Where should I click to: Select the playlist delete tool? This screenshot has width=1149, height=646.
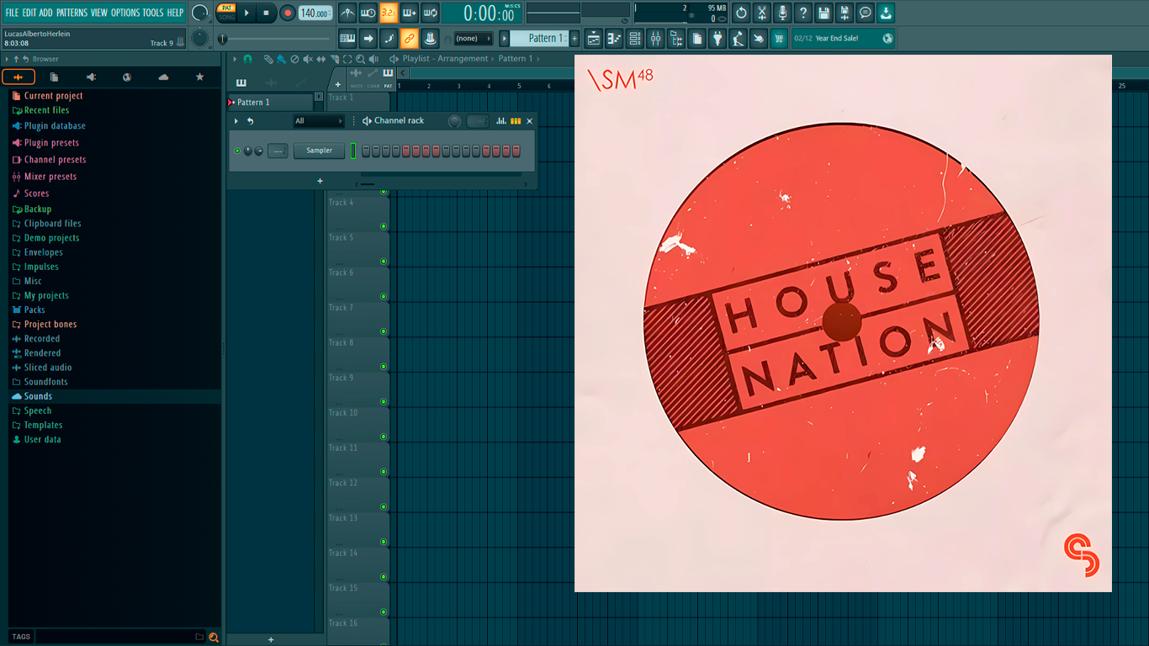294,59
